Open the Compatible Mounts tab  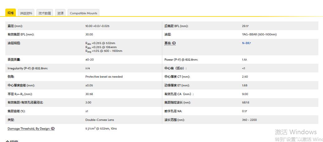(x=83, y=13)
